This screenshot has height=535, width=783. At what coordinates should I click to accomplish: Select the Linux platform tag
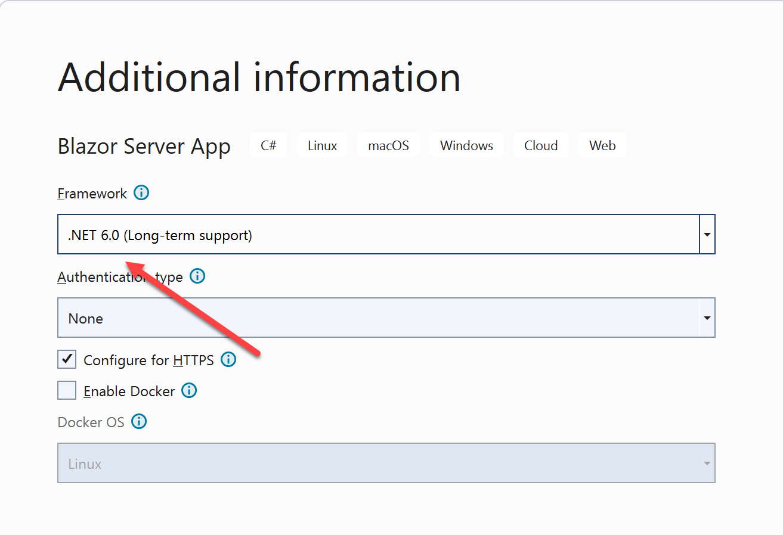[322, 145]
